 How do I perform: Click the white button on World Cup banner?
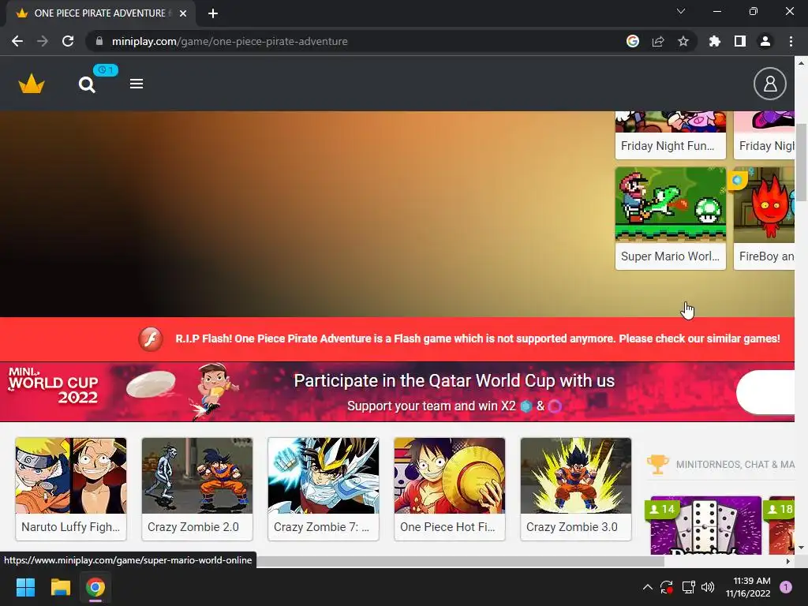pyautogui.click(x=765, y=393)
